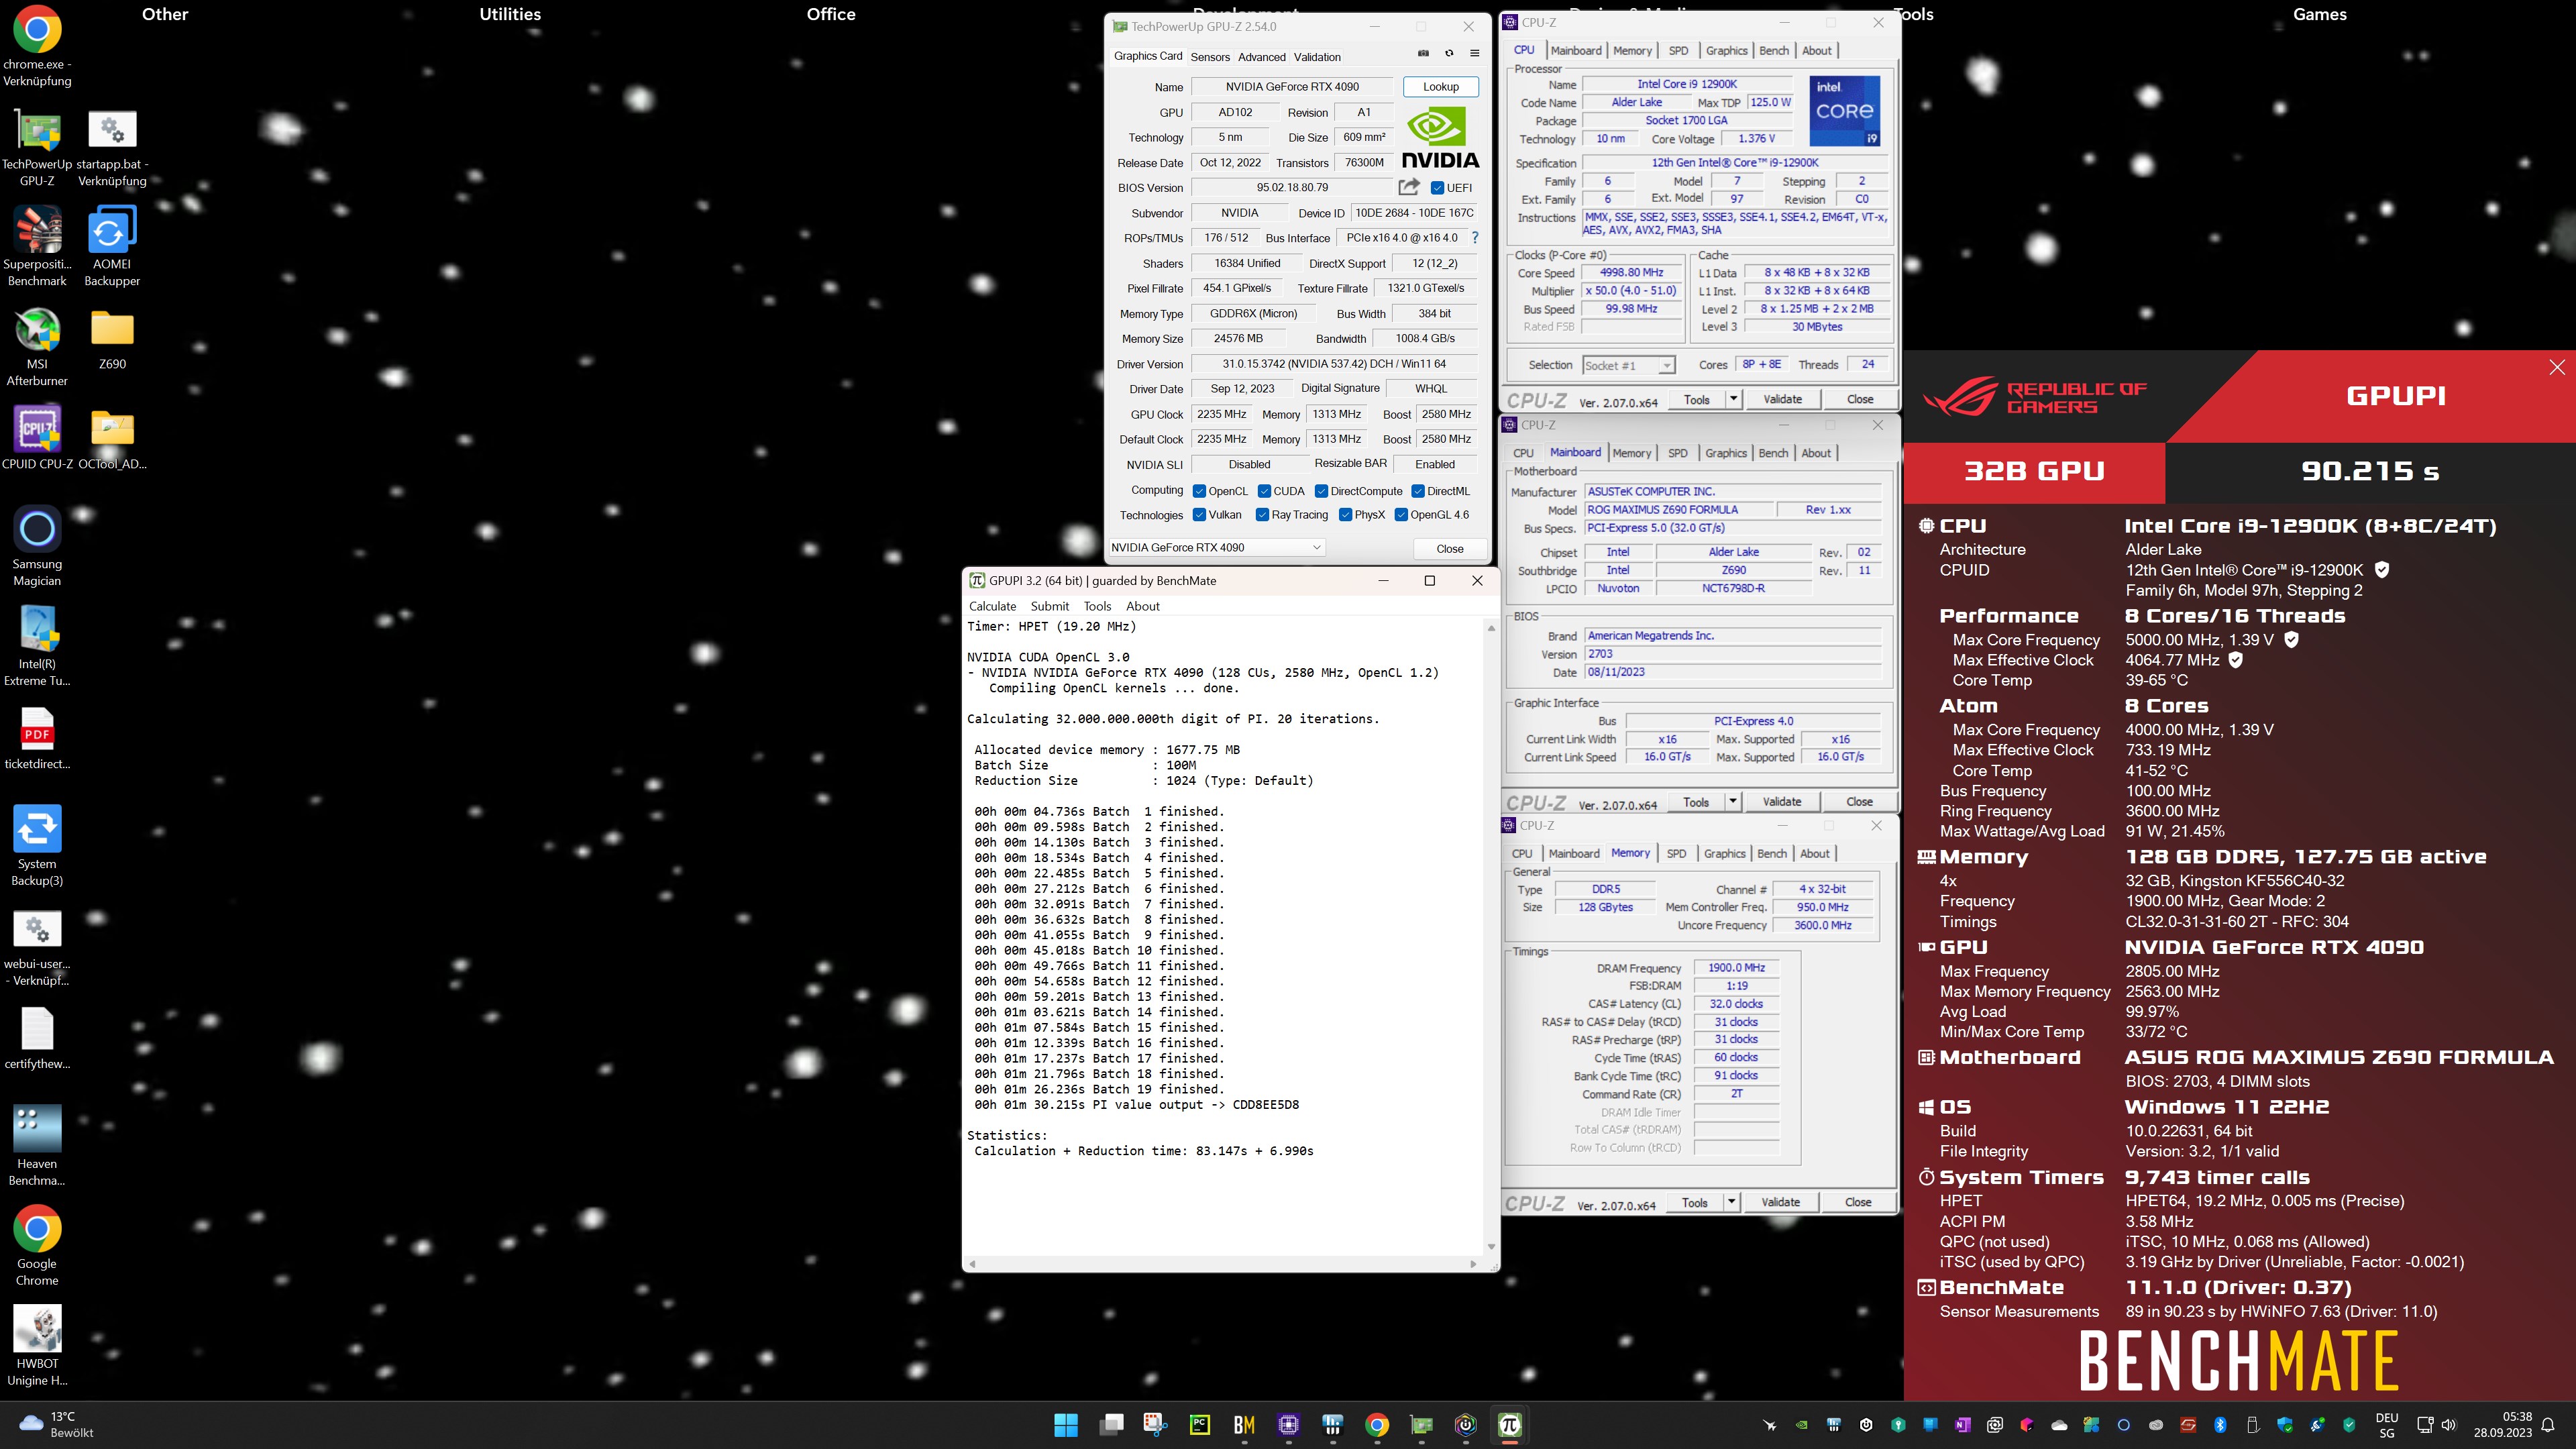Toggle the CUDA checkbox
2576x1449 pixels.
(x=1264, y=491)
